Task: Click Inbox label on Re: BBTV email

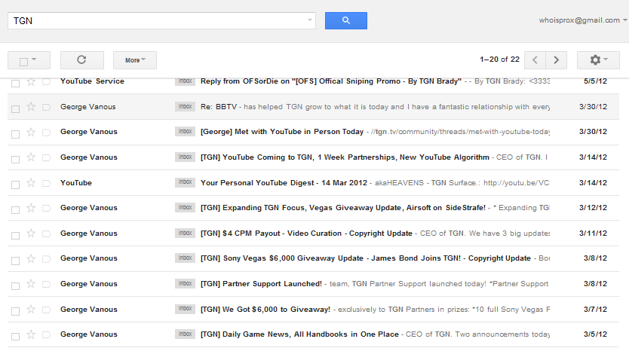Action: coord(185,106)
